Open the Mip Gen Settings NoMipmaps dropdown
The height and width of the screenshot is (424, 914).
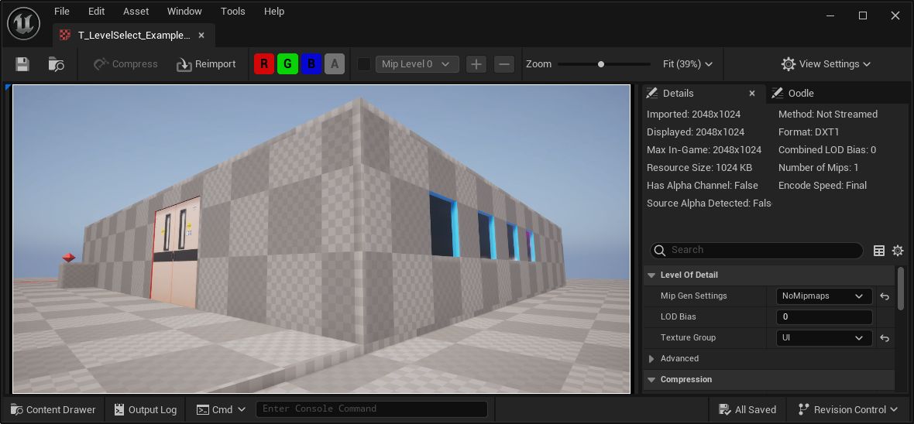[x=823, y=296]
